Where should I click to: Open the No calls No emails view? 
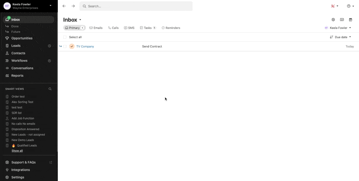[23, 124]
